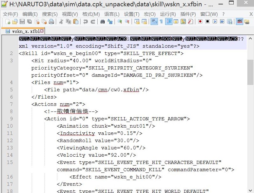The height and width of the screenshot is (193, 254).
Task: Toggle synchronized horizontal scrolling
Action: pos(144,21)
